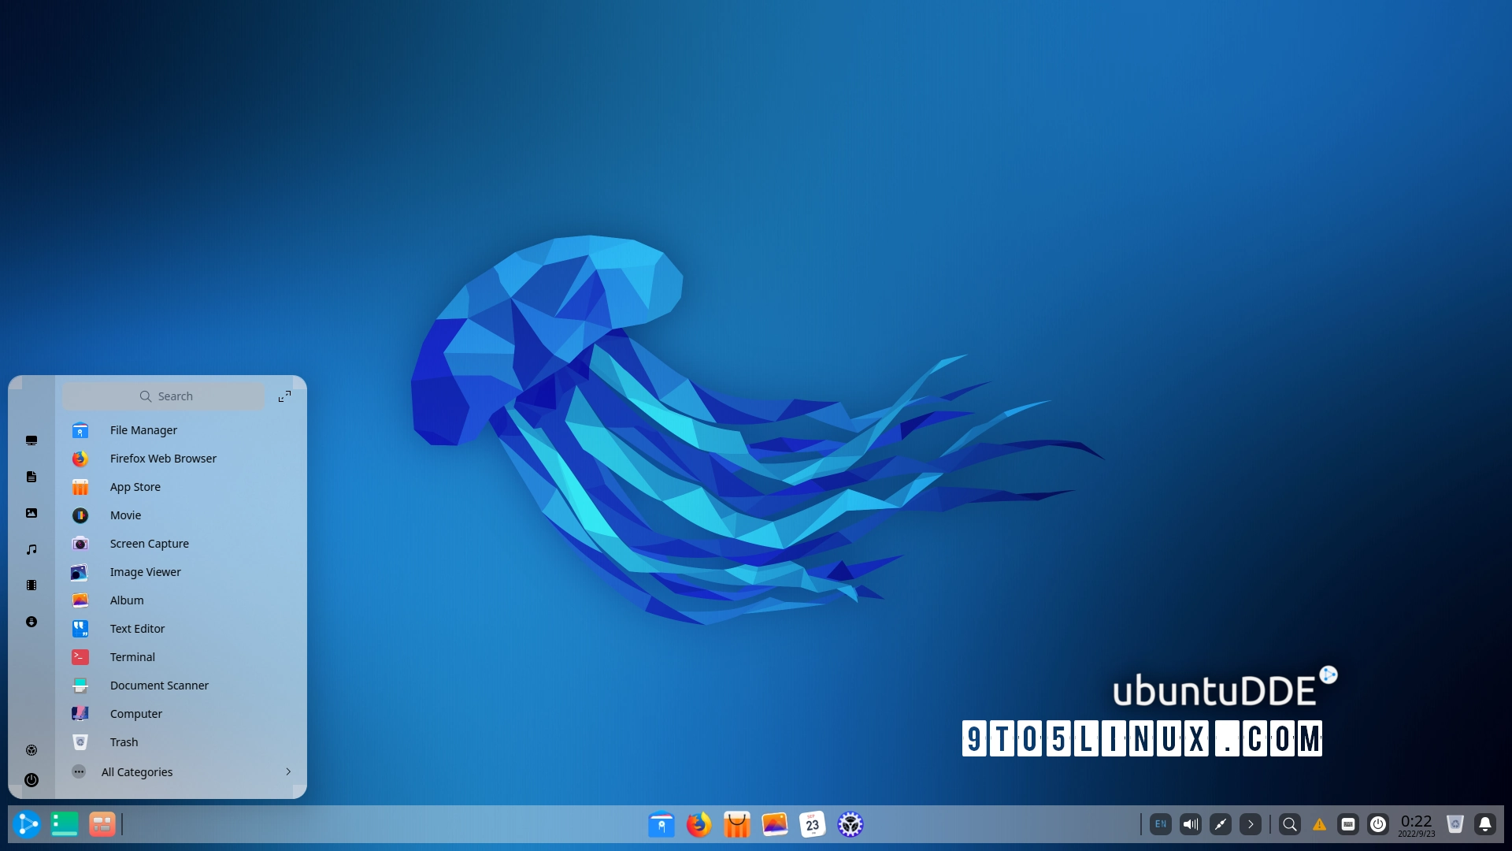Open Settings from the launcher sidebar gear
The image size is (1512, 851).
pyautogui.click(x=31, y=750)
